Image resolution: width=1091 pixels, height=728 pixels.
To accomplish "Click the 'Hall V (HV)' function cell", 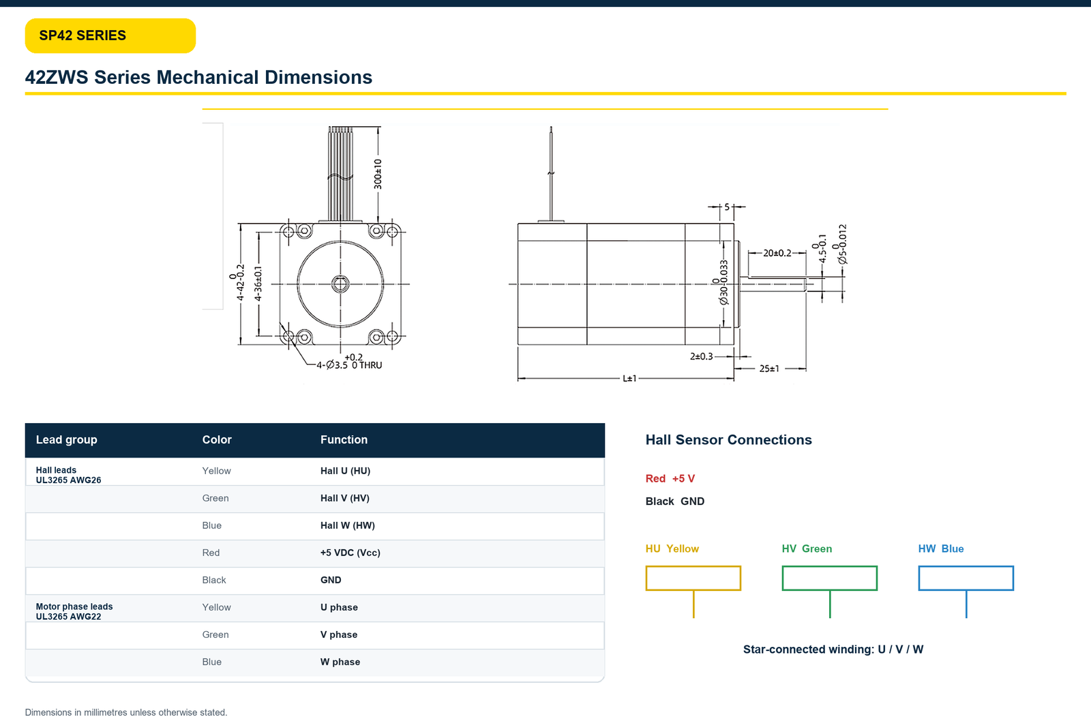I will click(344, 498).
